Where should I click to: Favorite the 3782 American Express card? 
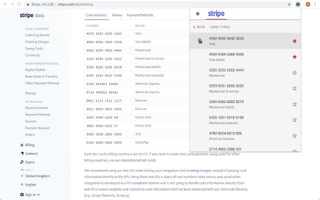294,136
